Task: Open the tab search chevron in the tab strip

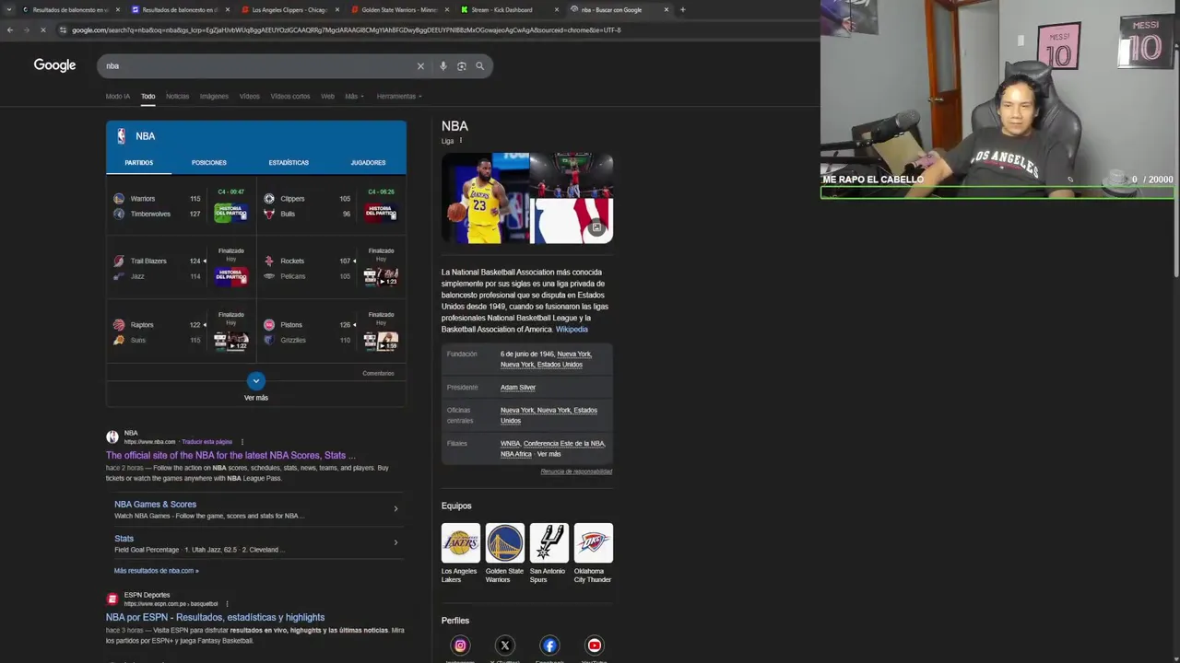Action: pos(7,10)
